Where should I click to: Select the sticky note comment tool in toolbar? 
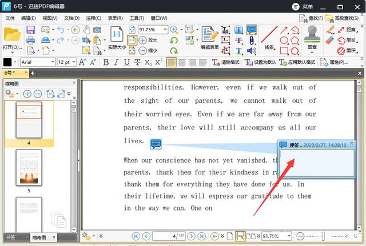(x=251, y=30)
